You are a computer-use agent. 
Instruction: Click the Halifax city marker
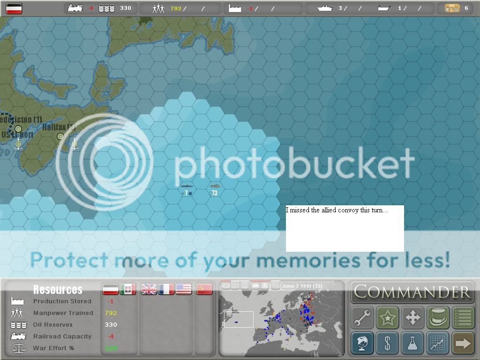60,136
